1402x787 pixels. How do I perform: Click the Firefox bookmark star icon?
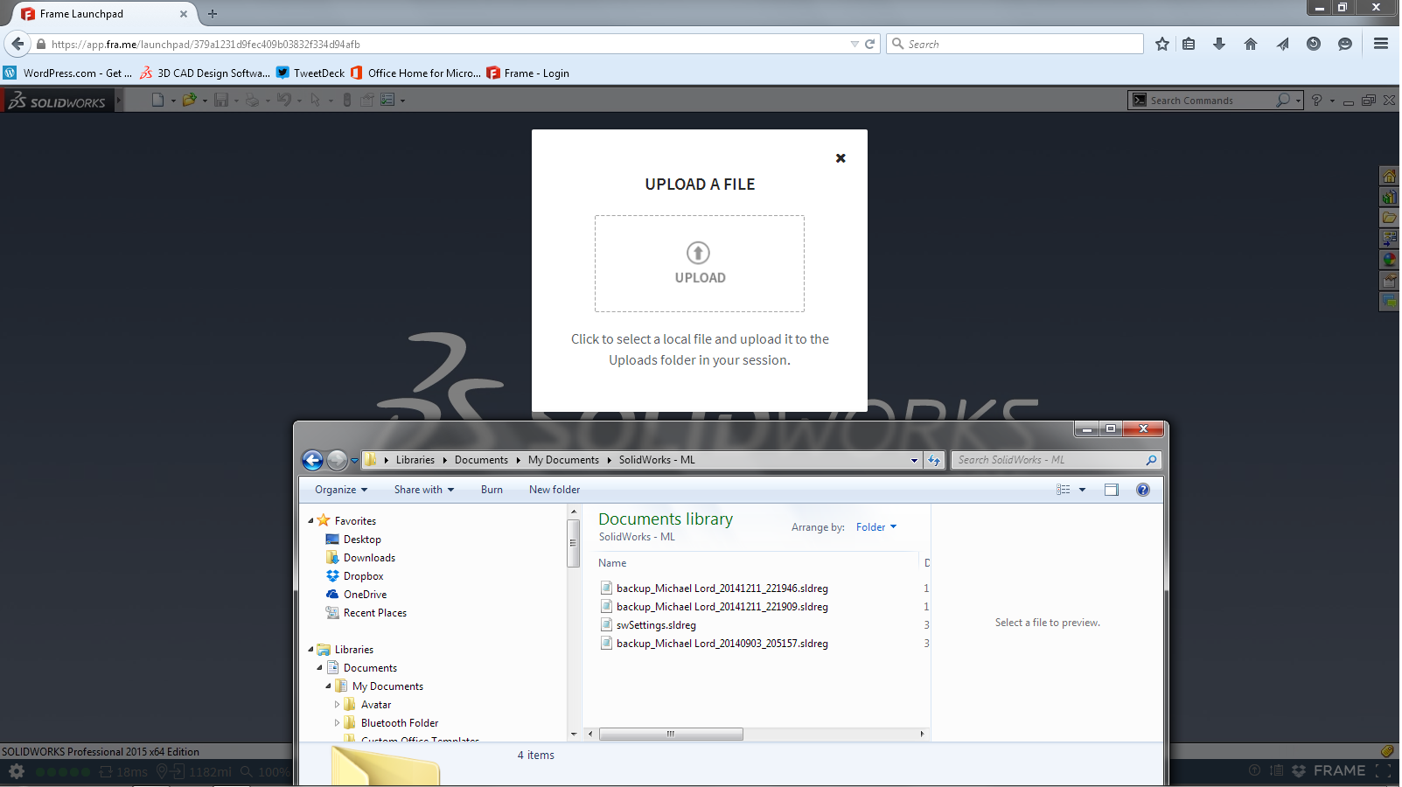coord(1161,44)
